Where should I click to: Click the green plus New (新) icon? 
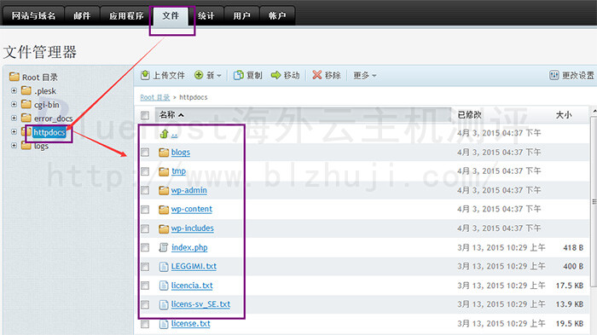click(x=199, y=75)
